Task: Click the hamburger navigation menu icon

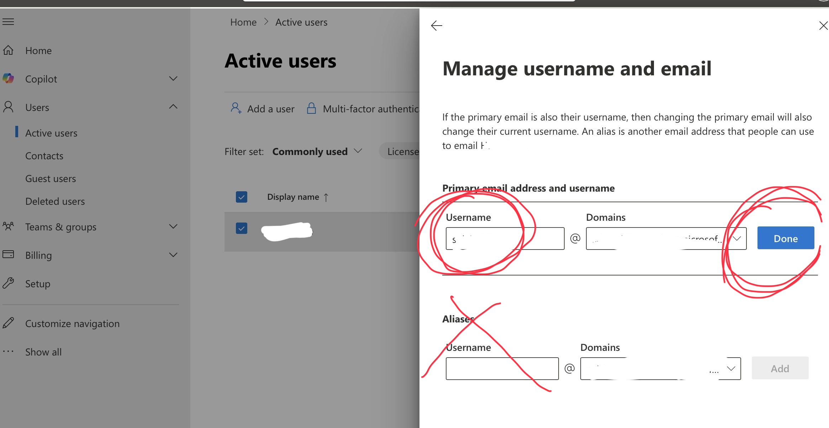Action: [x=8, y=22]
